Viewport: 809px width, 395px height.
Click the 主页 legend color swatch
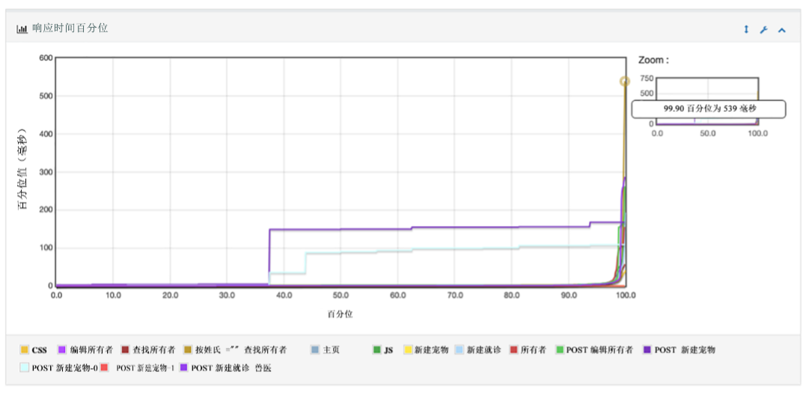[x=315, y=349]
